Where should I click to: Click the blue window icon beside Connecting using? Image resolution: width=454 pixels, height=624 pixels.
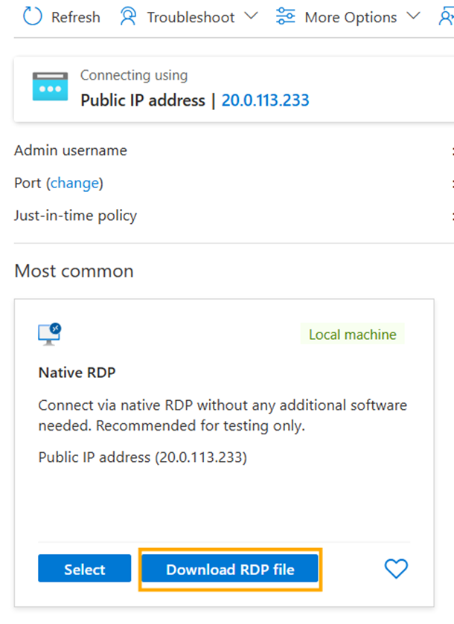tap(50, 86)
